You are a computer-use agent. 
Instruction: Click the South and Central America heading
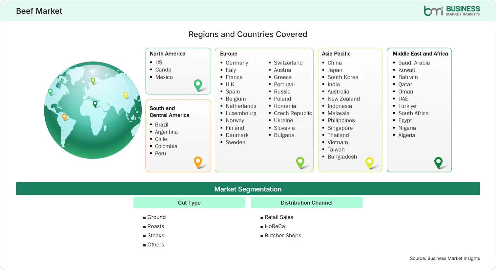[169, 112]
